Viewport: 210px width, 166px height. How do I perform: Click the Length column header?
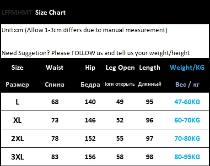click(x=150, y=68)
